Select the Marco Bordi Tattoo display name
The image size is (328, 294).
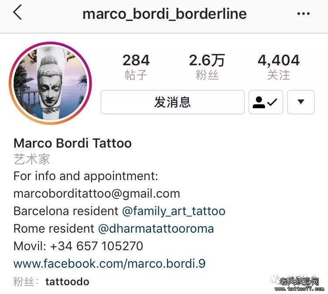[73, 143]
